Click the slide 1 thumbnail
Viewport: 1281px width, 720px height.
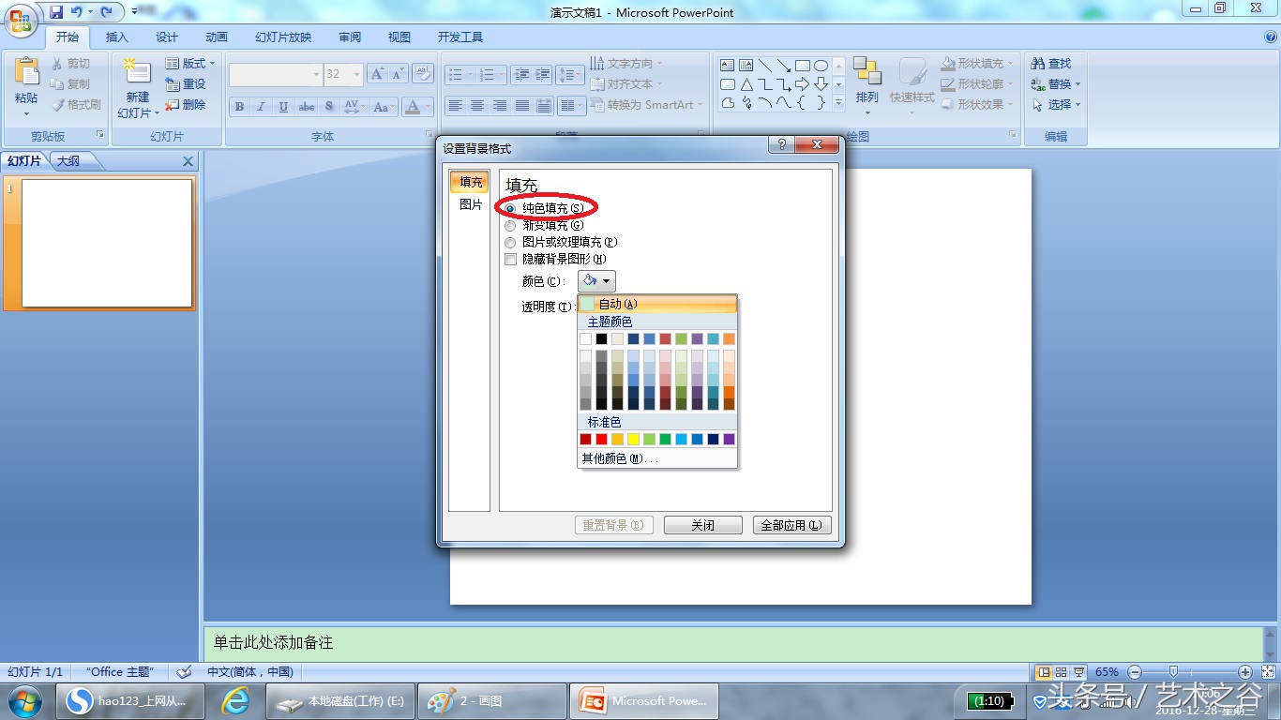pos(107,243)
